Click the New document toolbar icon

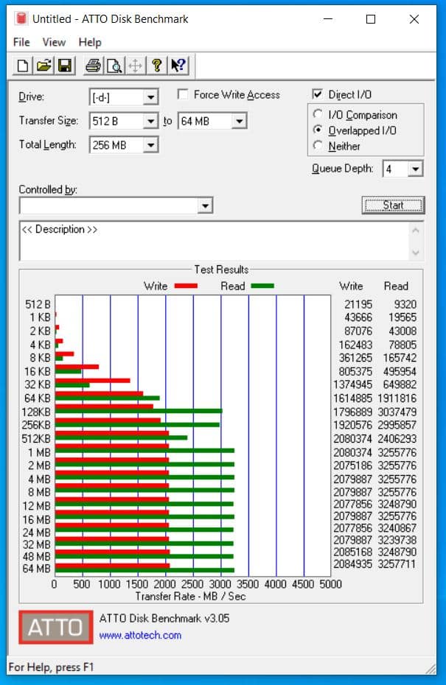tap(23, 66)
